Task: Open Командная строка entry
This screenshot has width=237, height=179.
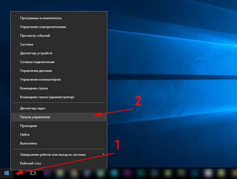Action: tap(59, 88)
